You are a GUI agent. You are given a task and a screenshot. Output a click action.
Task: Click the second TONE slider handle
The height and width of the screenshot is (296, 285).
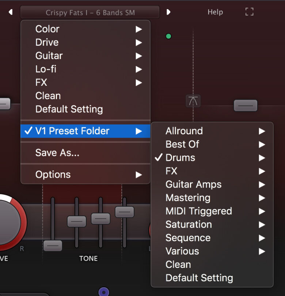77,221
